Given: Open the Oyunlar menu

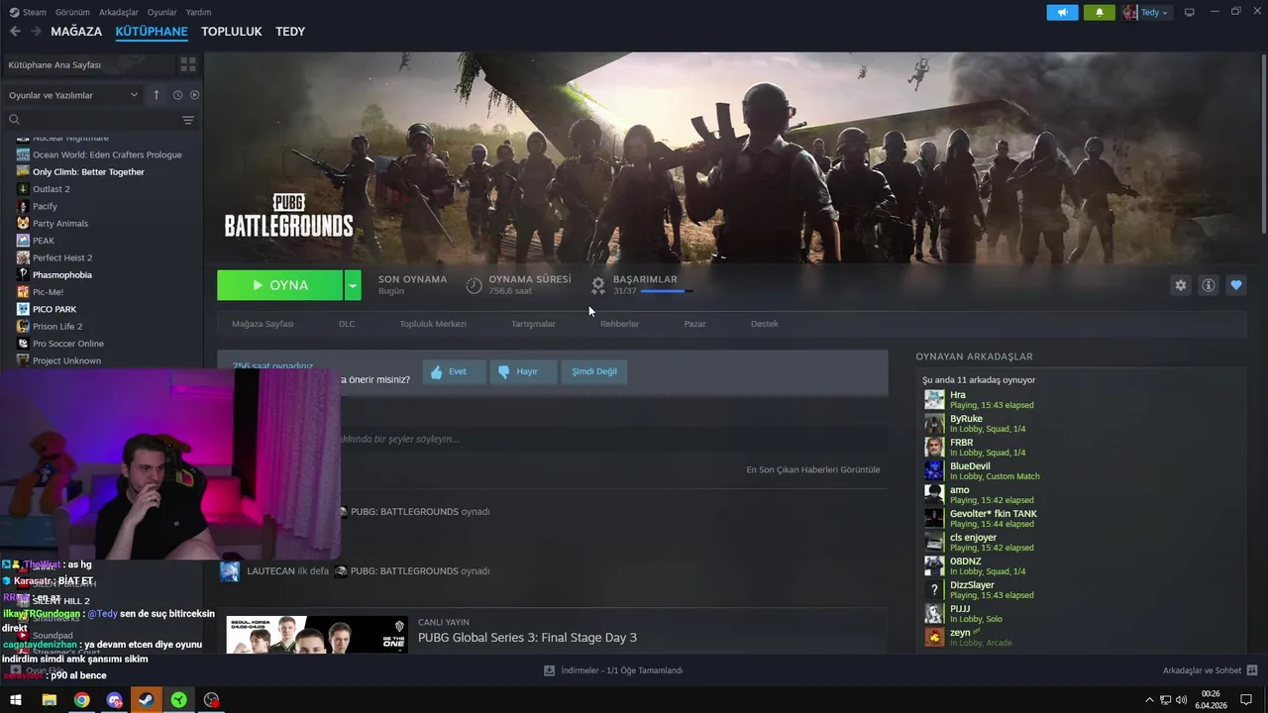Looking at the screenshot, I should click(161, 12).
